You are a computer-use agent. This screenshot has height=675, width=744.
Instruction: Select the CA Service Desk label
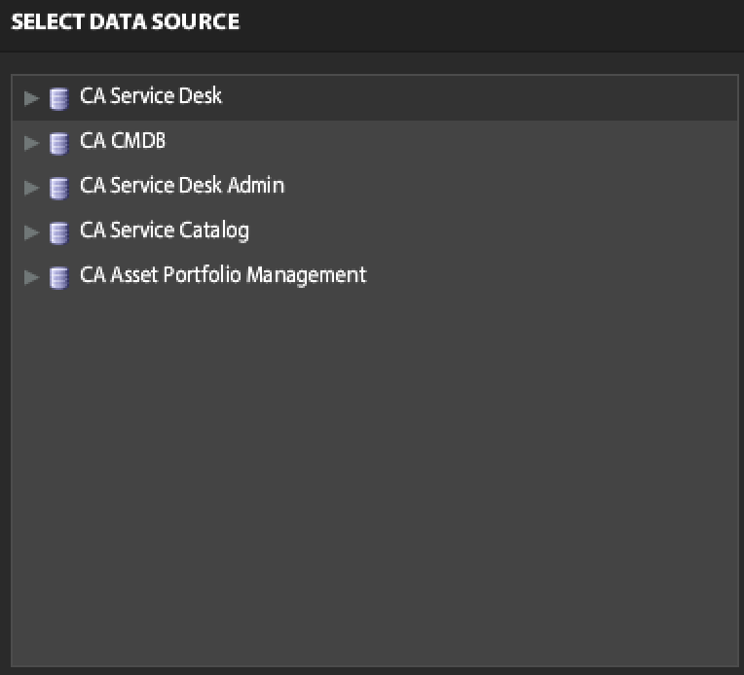pyautogui.click(x=151, y=96)
